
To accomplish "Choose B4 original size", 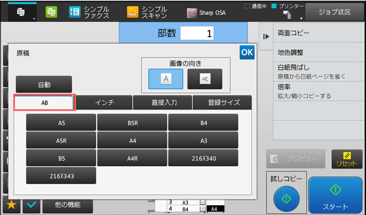I will coord(203,122).
